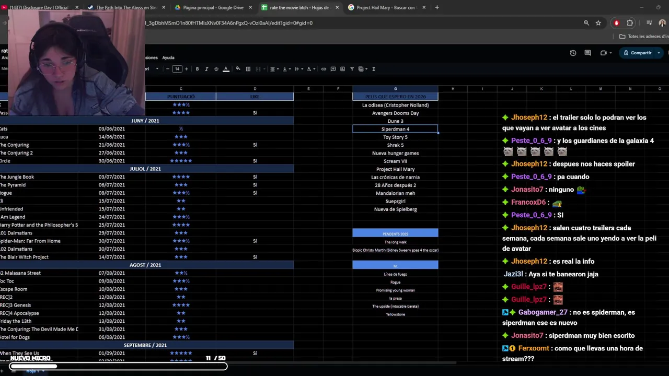Screen dimensions: 669x376
Task: Open version history clock icon
Action: pyautogui.click(x=573, y=53)
